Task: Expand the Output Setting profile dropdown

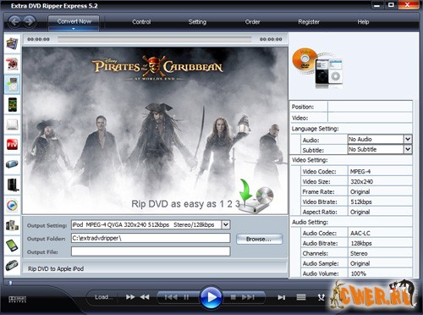Action: [226, 224]
